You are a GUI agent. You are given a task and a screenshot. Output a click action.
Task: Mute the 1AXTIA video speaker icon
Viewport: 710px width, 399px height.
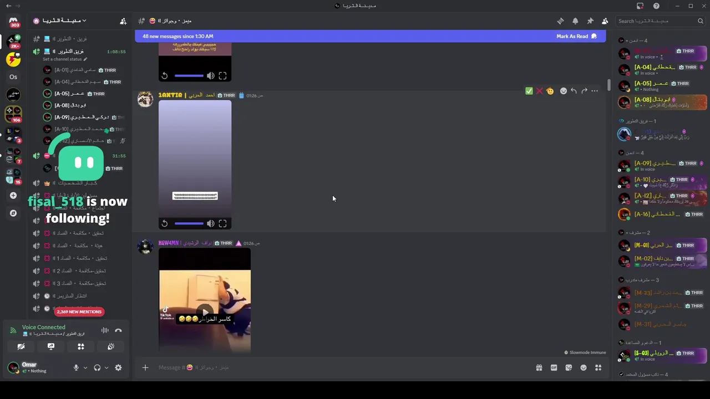click(211, 224)
